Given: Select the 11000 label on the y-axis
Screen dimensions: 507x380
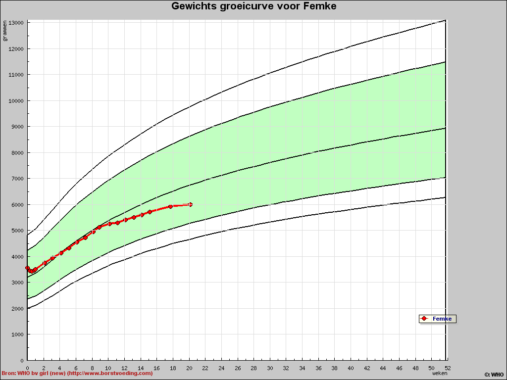Looking at the screenshot, I should click(16, 75).
